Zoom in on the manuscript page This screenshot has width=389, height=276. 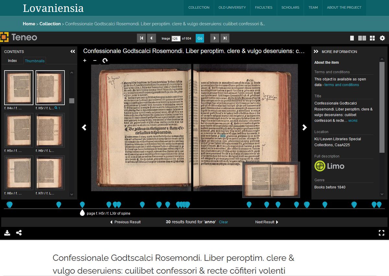(85, 61)
